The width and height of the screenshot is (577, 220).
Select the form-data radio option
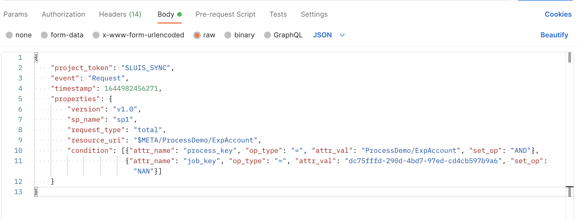(62, 35)
